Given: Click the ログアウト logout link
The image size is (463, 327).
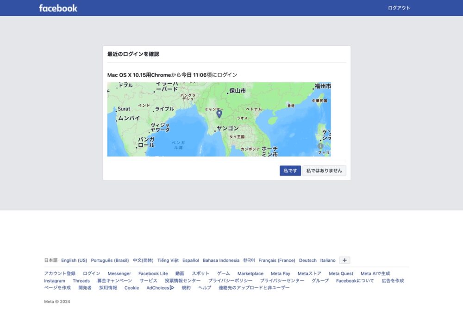Looking at the screenshot, I should (x=399, y=8).
